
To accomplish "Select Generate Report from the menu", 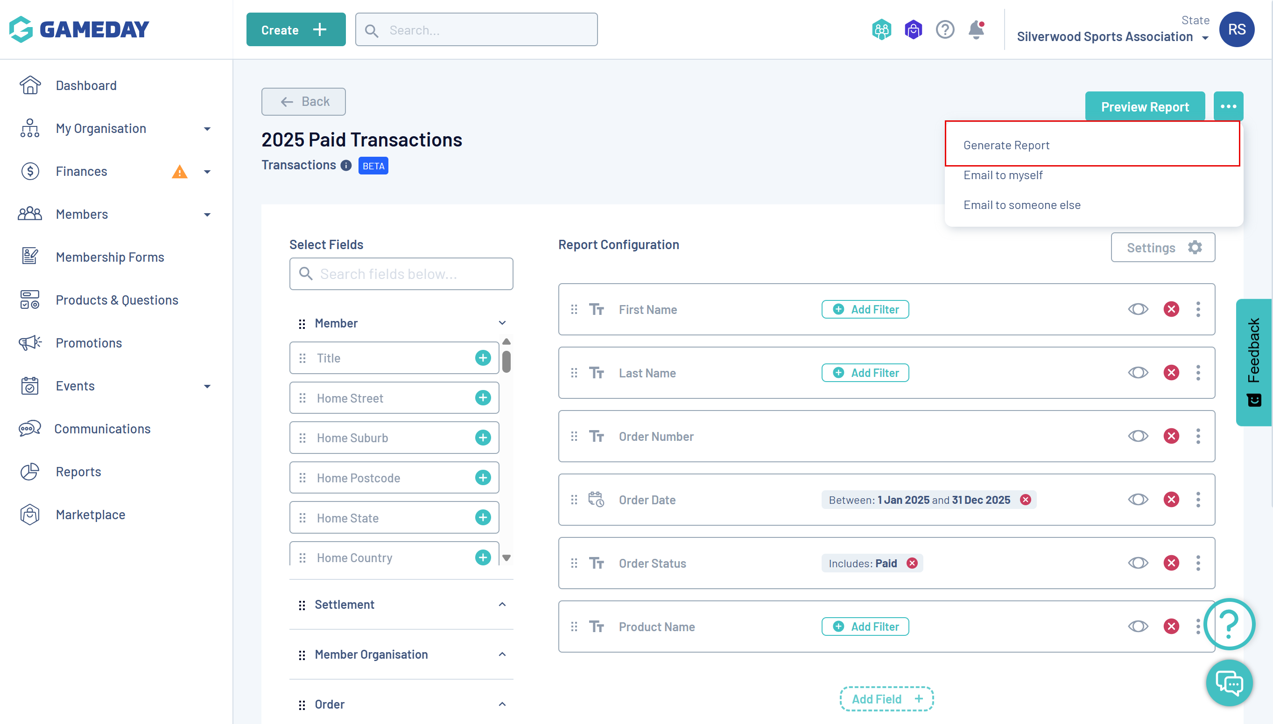I will pos(1006,145).
